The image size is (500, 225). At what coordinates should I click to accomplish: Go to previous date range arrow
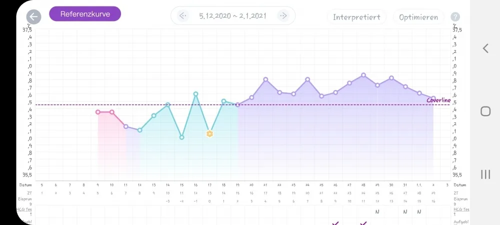182,15
